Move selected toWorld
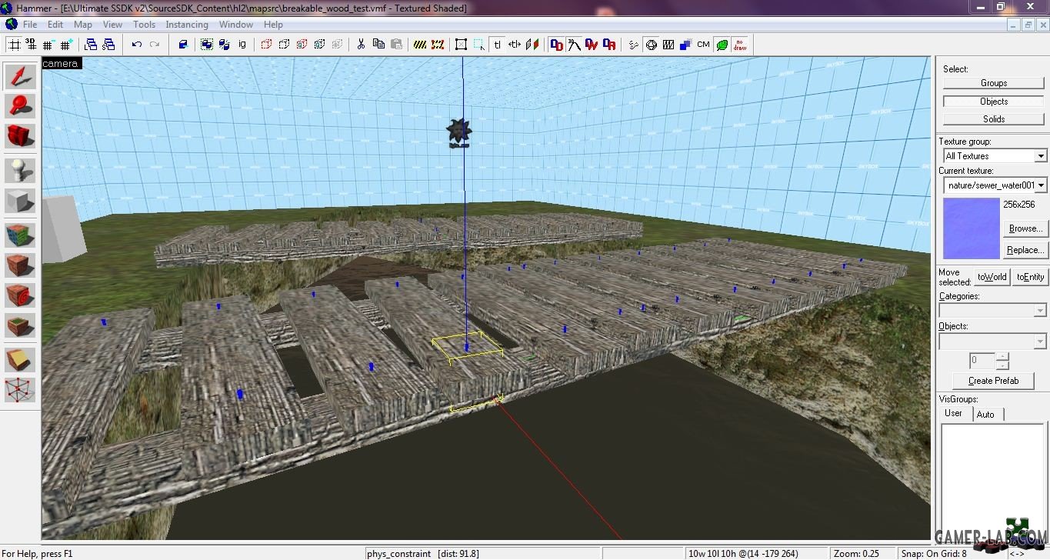 992,277
